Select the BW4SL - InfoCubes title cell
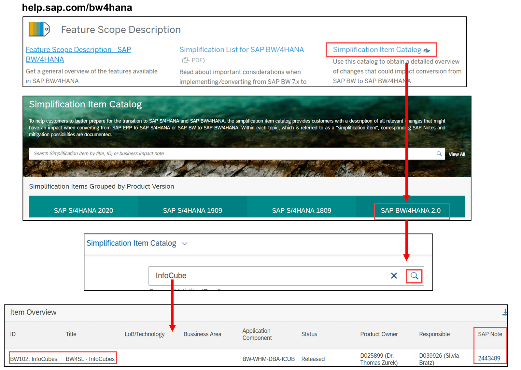521x370 pixels. 90,359
